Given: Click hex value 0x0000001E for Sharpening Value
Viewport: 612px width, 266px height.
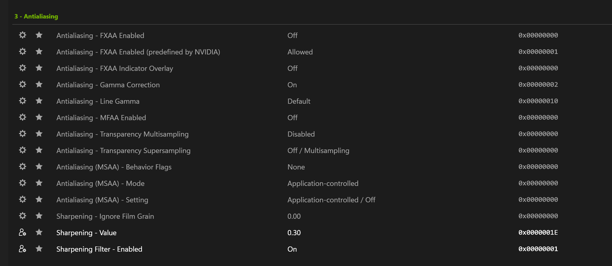Looking at the screenshot, I should tap(538, 232).
